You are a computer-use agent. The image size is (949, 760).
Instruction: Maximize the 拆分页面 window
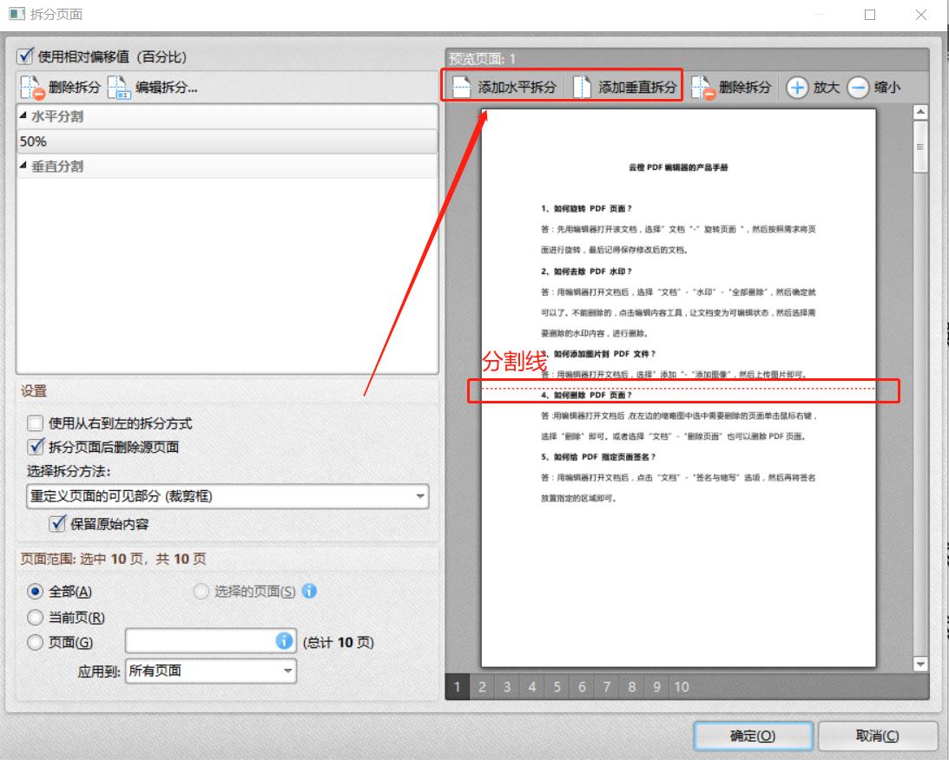pyautogui.click(x=870, y=15)
